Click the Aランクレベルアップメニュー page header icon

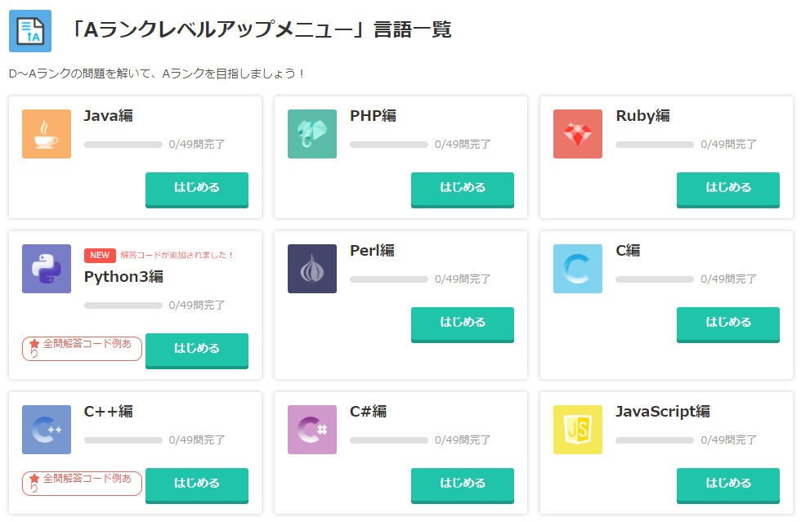click(x=30, y=31)
